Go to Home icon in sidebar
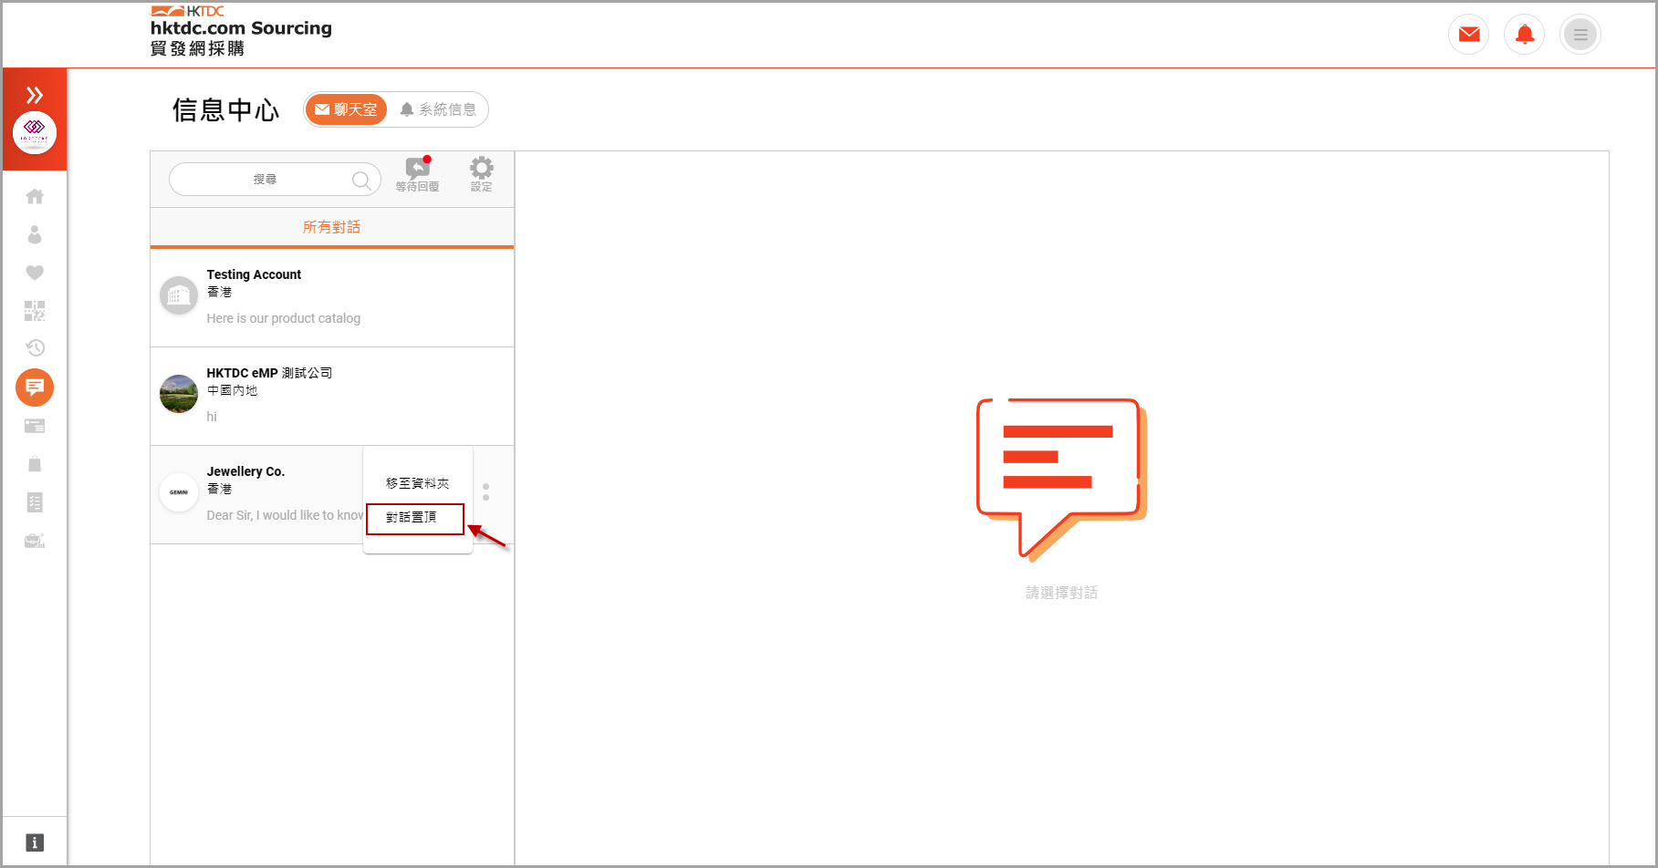1658x868 pixels. pos(35,196)
